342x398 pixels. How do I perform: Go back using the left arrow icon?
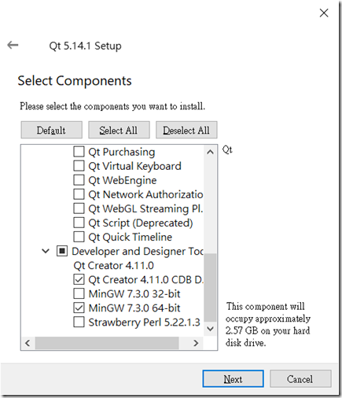click(x=13, y=45)
